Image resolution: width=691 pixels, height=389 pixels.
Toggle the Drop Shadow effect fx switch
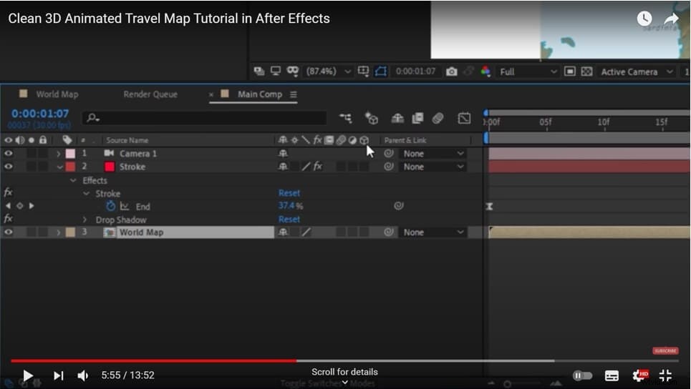pos(8,219)
